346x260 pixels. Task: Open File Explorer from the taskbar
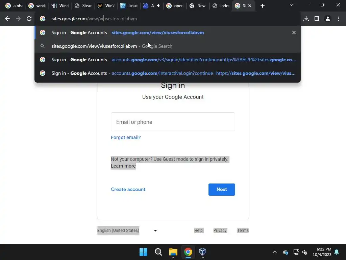173,252
